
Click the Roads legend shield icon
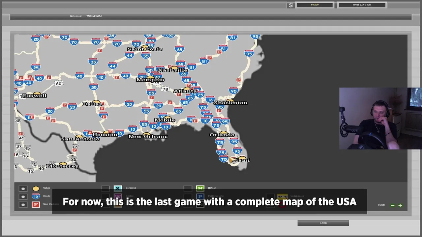(36, 197)
